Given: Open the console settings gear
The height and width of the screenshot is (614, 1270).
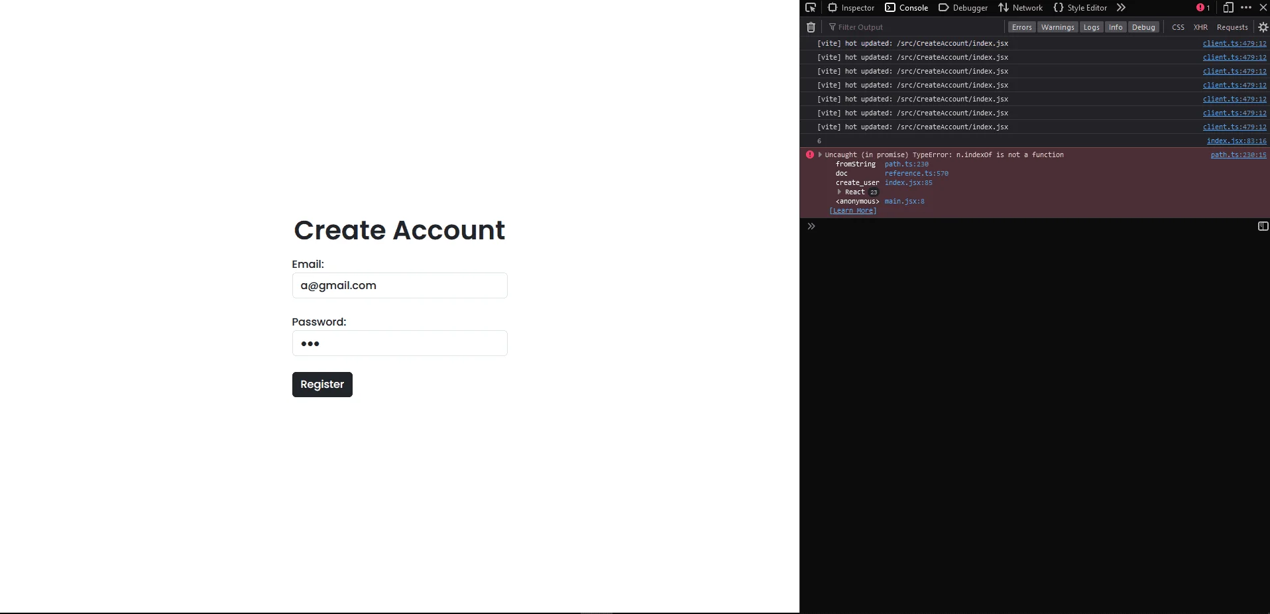Looking at the screenshot, I should pyautogui.click(x=1263, y=27).
